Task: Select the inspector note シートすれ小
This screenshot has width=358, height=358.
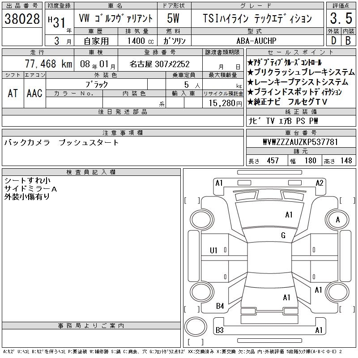Action: pyautogui.click(x=27, y=181)
